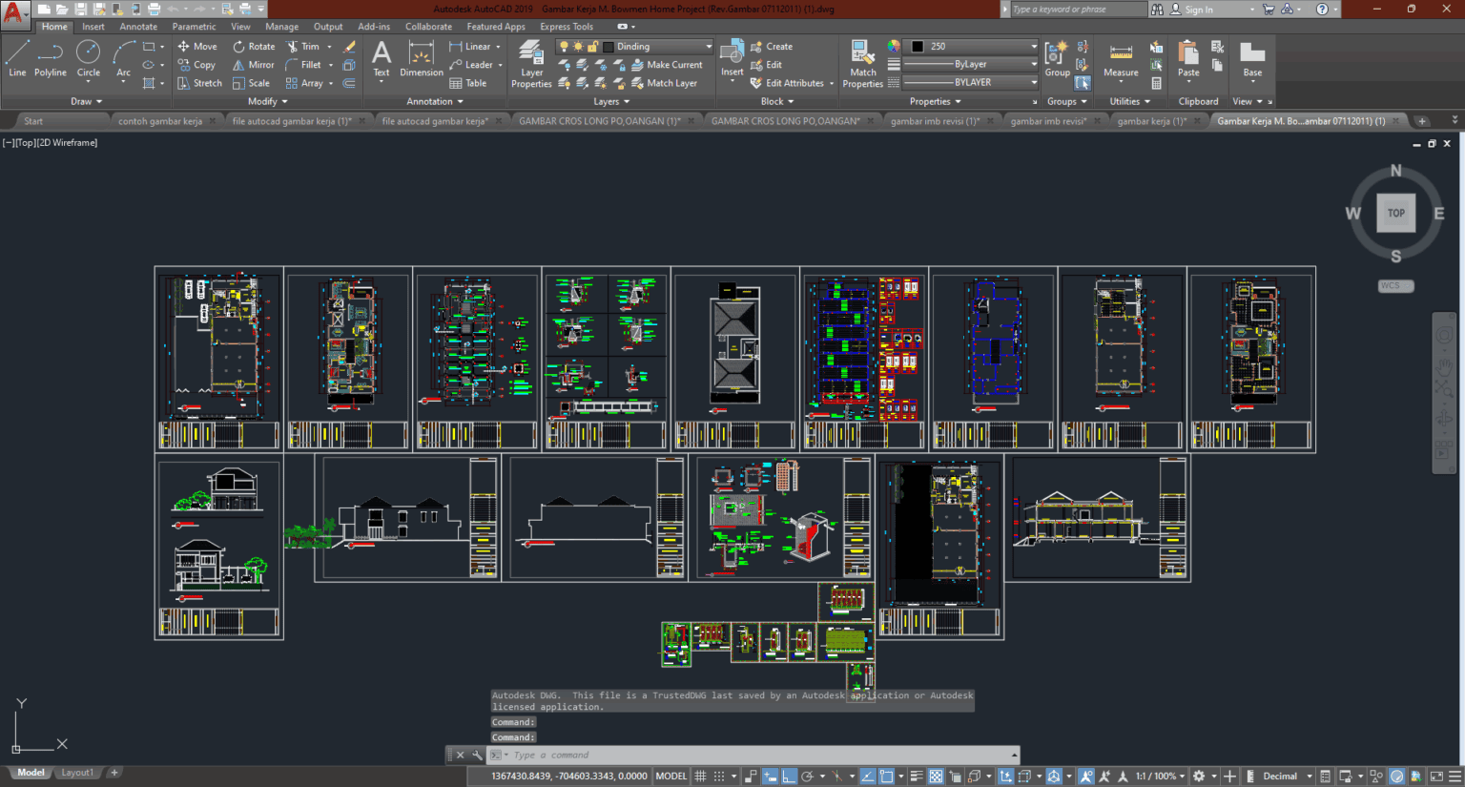Viewport: 1465px width, 787px height.
Task: Toggle Snap Mode in the status bar
Action: tap(717, 776)
